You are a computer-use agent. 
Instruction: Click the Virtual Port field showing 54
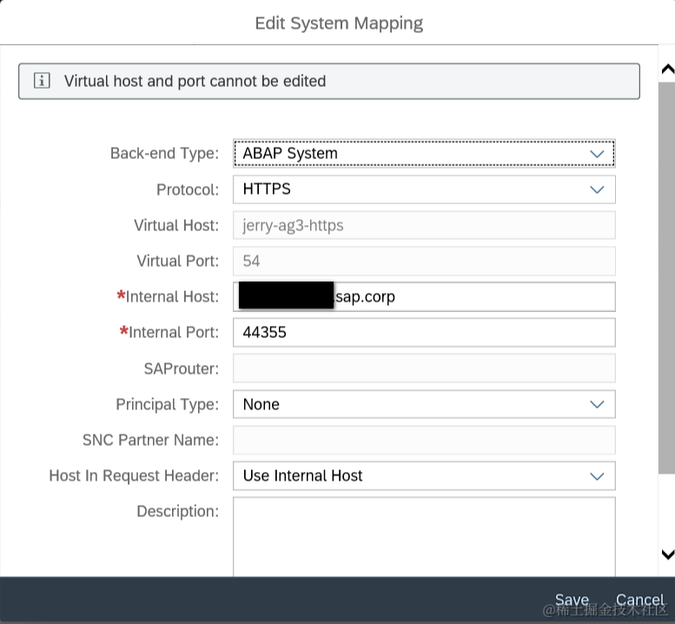pos(424,261)
